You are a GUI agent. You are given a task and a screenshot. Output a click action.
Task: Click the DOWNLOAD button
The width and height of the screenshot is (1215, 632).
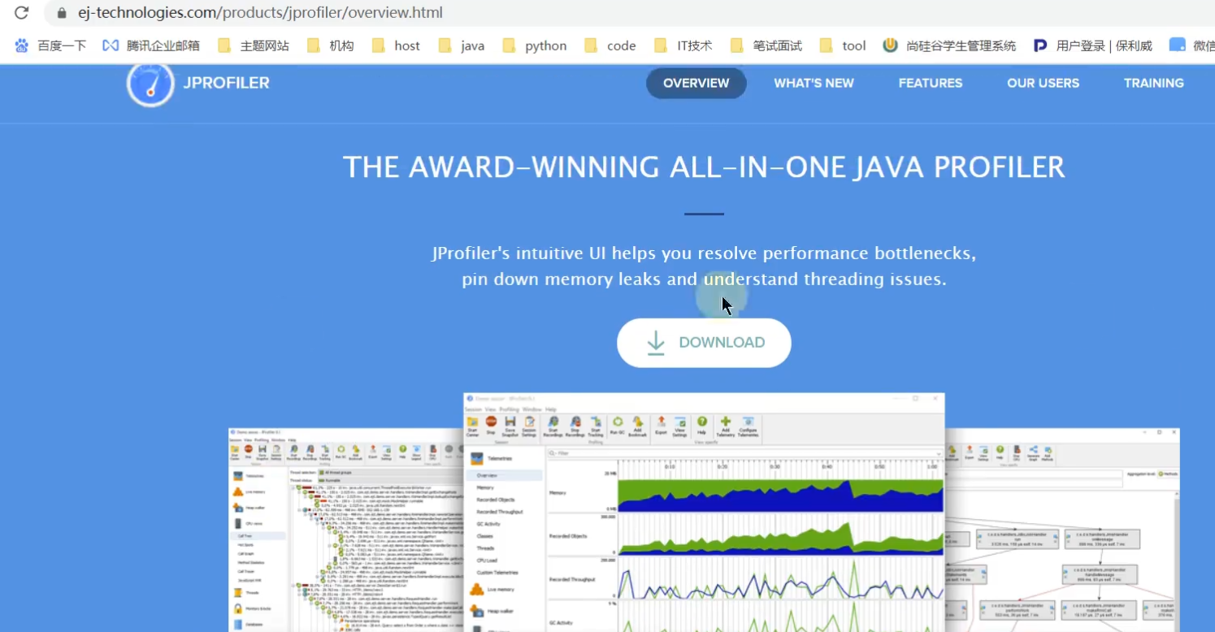coord(704,343)
